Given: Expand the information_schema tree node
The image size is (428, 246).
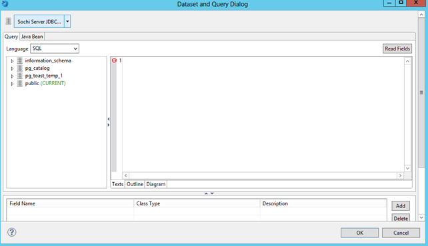Looking at the screenshot, I should pyautogui.click(x=12, y=61).
